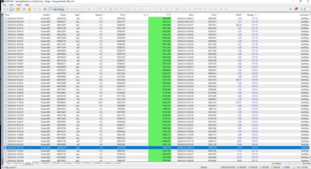Open the Tester button in bottom bar
This screenshot has height=169, width=311.
pyautogui.click(x=307, y=164)
